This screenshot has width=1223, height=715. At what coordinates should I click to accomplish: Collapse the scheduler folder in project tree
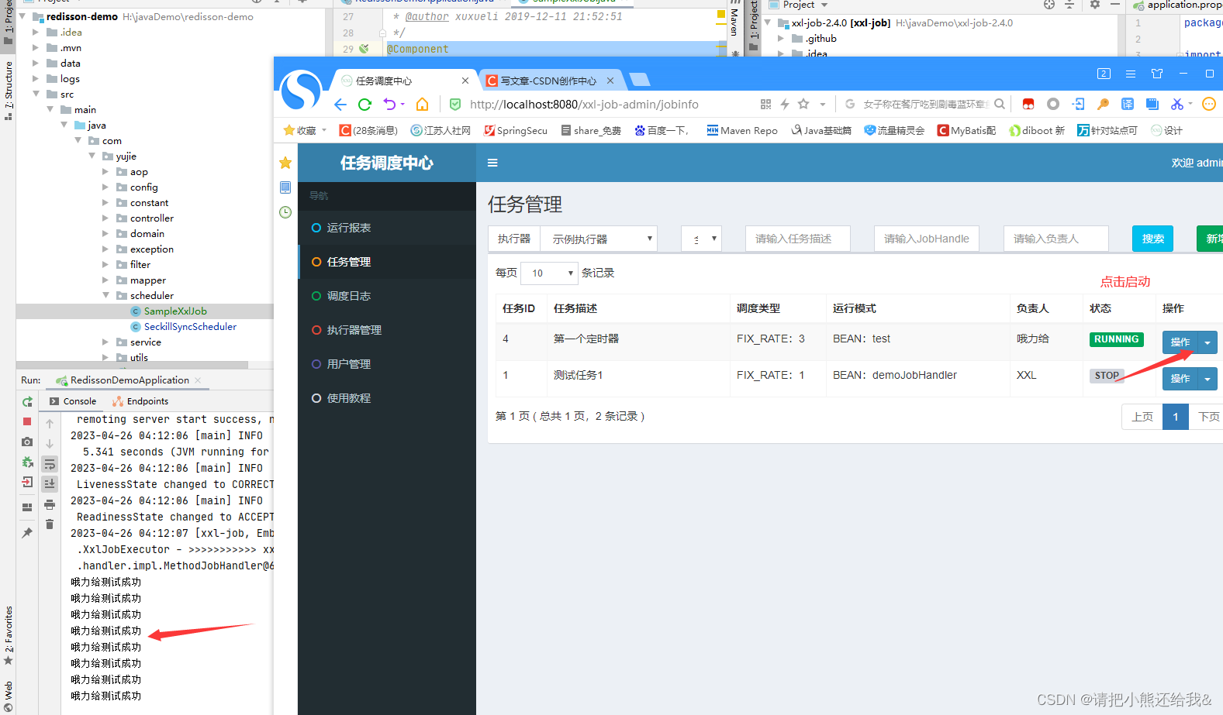point(106,295)
